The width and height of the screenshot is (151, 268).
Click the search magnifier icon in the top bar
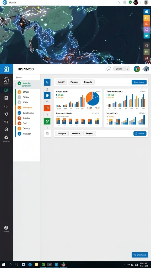point(119,3)
